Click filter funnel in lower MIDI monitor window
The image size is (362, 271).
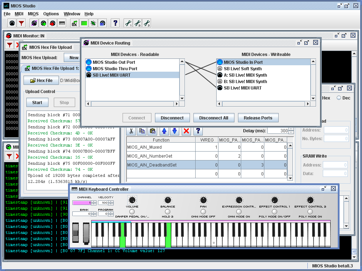9,156
